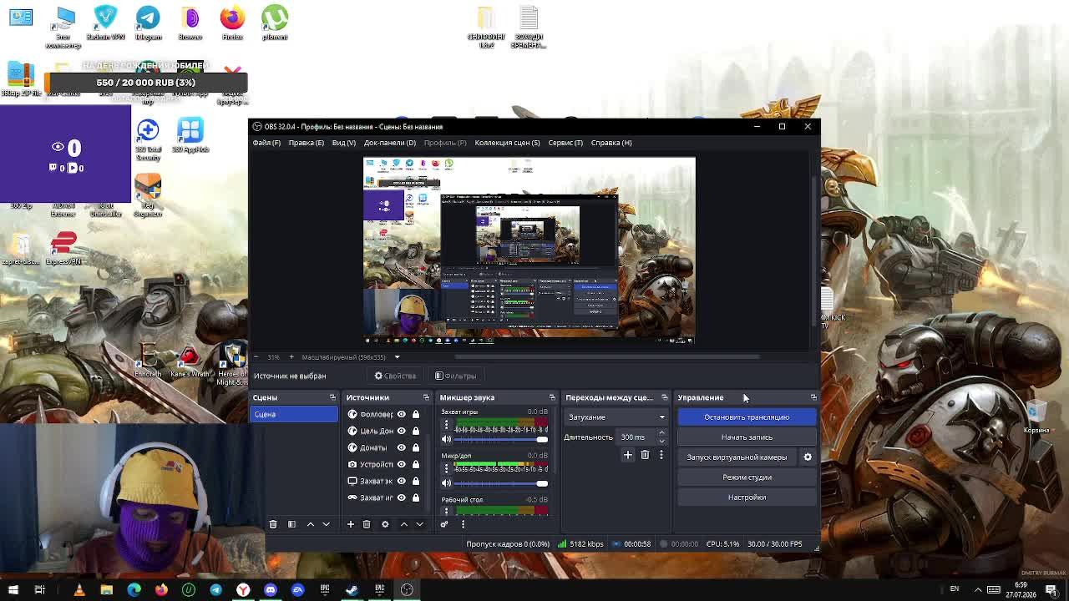Open Микр/доп channel options dots

(x=446, y=469)
